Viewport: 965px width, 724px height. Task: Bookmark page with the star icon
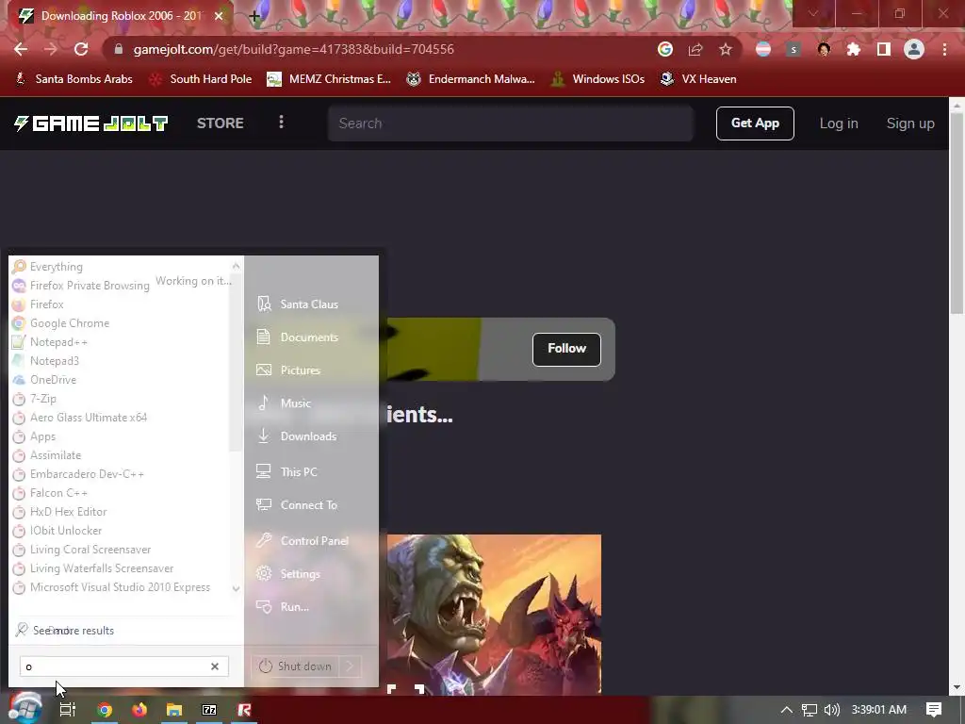pos(726,49)
